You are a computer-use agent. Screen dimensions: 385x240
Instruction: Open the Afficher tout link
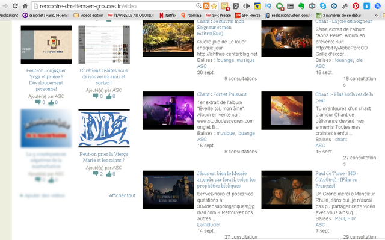[122, 195]
